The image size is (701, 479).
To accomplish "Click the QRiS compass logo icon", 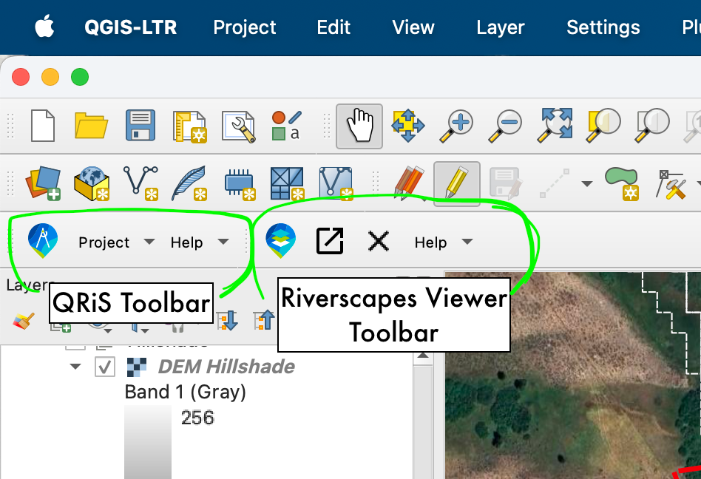I will click(x=43, y=241).
